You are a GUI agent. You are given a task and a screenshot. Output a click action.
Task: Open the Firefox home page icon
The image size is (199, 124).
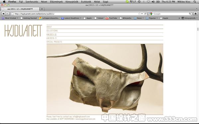pos(195,14)
